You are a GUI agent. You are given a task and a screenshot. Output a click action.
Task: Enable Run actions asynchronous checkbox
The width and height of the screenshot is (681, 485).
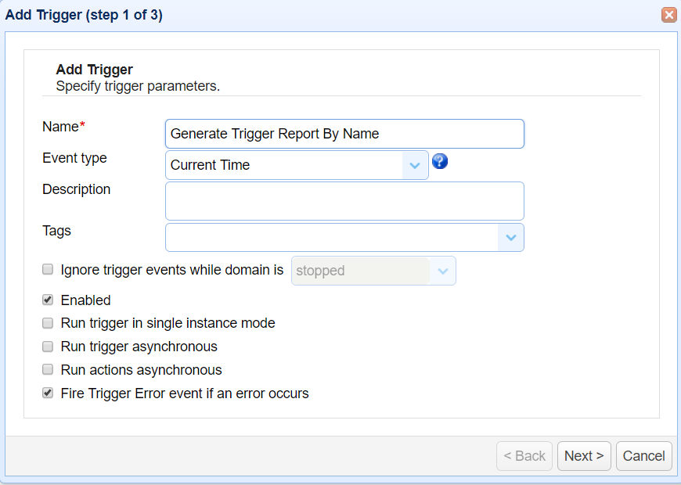click(x=48, y=370)
